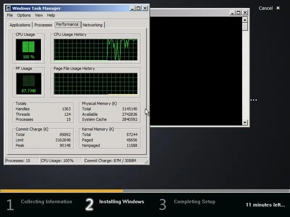Screen dimensions: 290x217
Task: Click System Cache value 2840592
Action: 129,119
